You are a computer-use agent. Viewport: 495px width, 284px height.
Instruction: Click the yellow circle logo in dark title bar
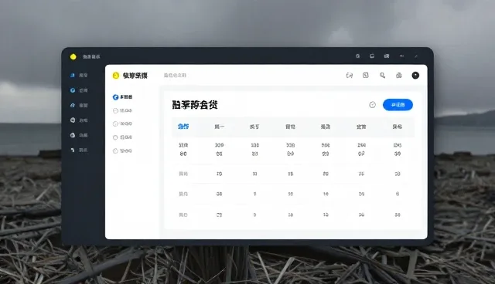pyautogui.click(x=73, y=56)
